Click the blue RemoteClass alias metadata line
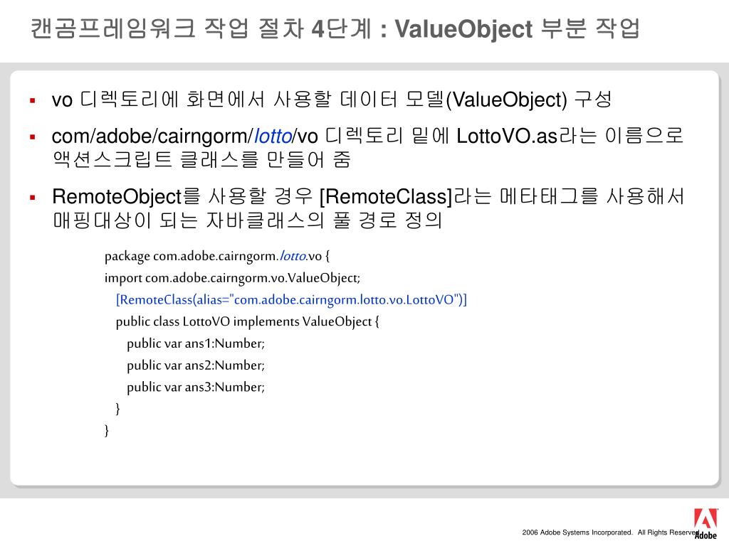Image resolution: width=729 pixels, height=546 pixels. (x=291, y=300)
